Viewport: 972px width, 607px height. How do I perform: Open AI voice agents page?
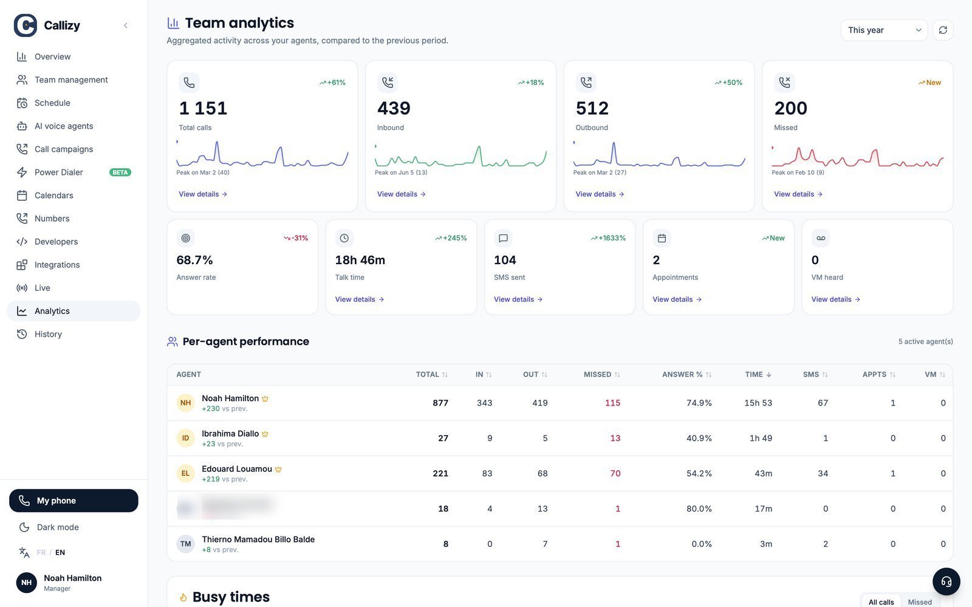74,126
